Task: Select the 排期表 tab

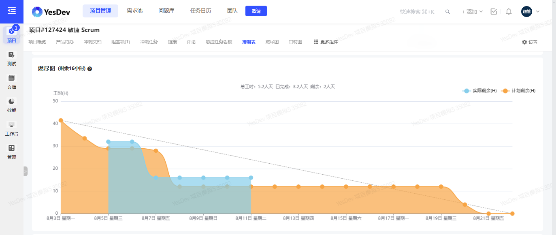Action: [249, 42]
